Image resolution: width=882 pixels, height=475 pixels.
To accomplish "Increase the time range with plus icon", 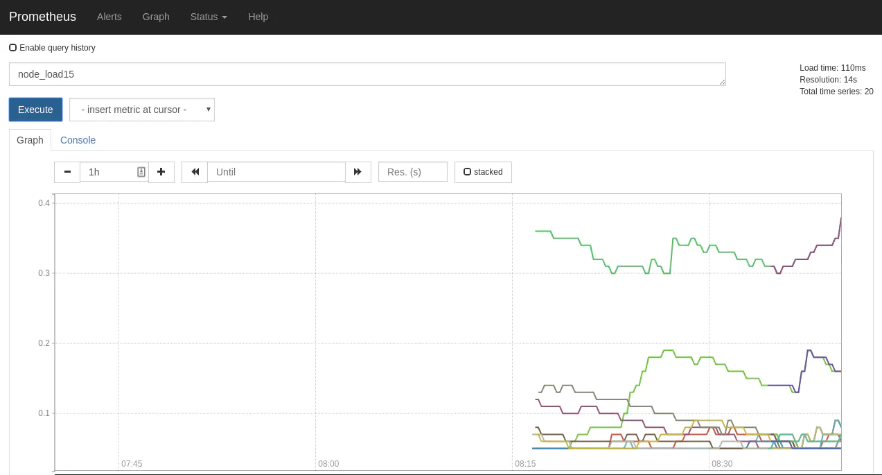I will tap(161, 172).
